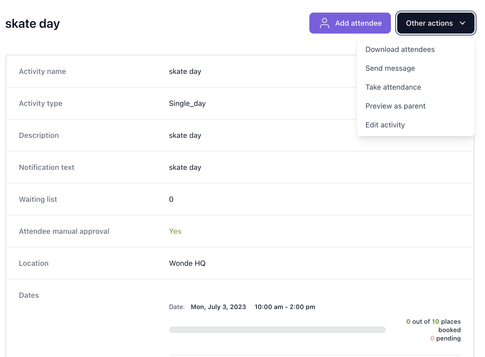The width and height of the screenshot is (485, 357).
Task: Open Take attendance option
Action: coord(393,87)
